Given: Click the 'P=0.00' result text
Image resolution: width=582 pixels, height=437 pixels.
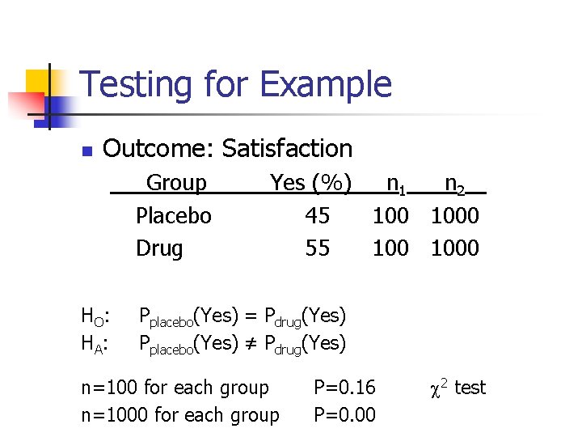Looking at the screenshot, I should coord(344,415).
